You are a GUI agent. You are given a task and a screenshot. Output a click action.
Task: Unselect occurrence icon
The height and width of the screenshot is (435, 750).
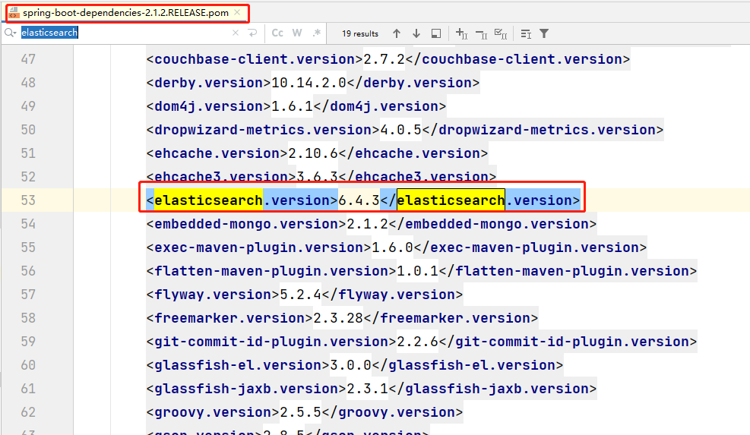click(481, 33)
